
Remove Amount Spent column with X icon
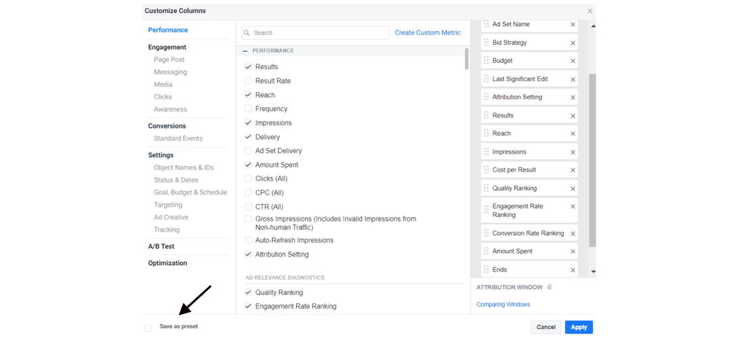(573, 251)
